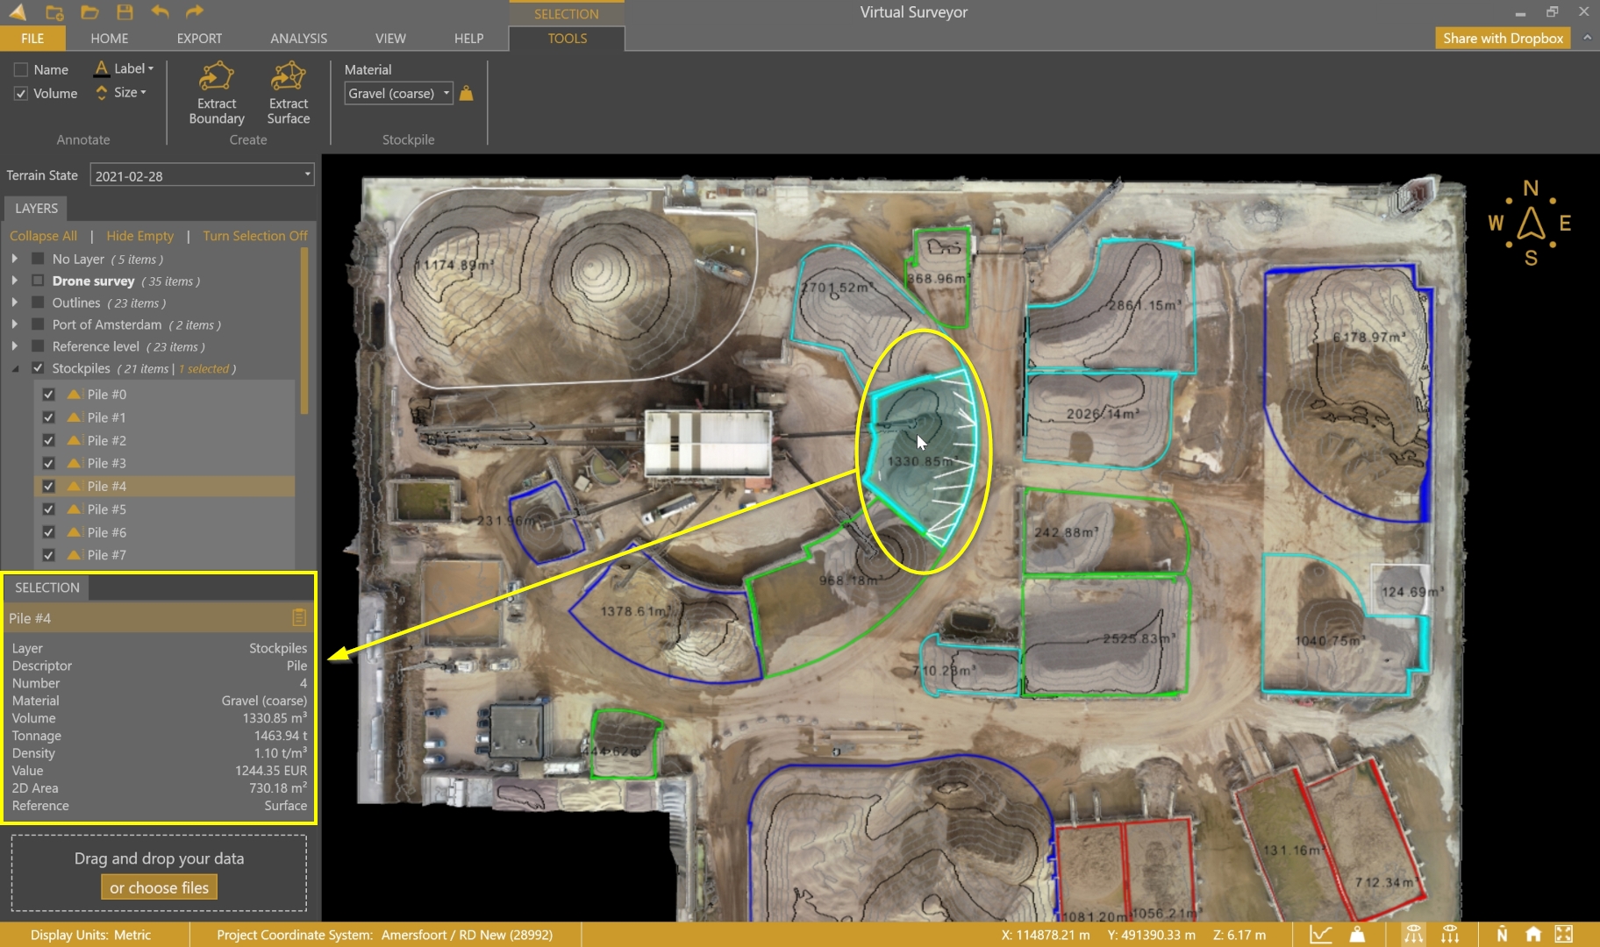
Task: Undo the last action
Action: coord(159,12)
